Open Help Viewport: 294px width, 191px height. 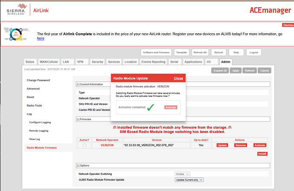[236, 52]
